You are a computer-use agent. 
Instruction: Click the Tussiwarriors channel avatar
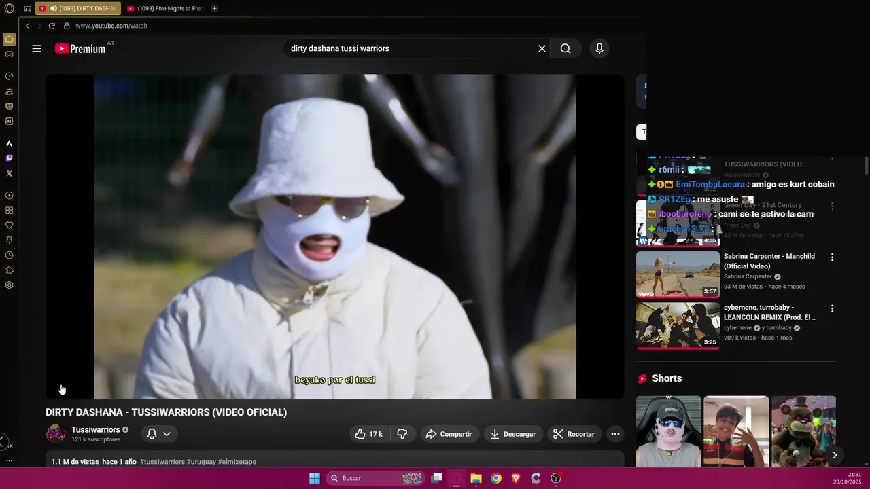(56, 434)
